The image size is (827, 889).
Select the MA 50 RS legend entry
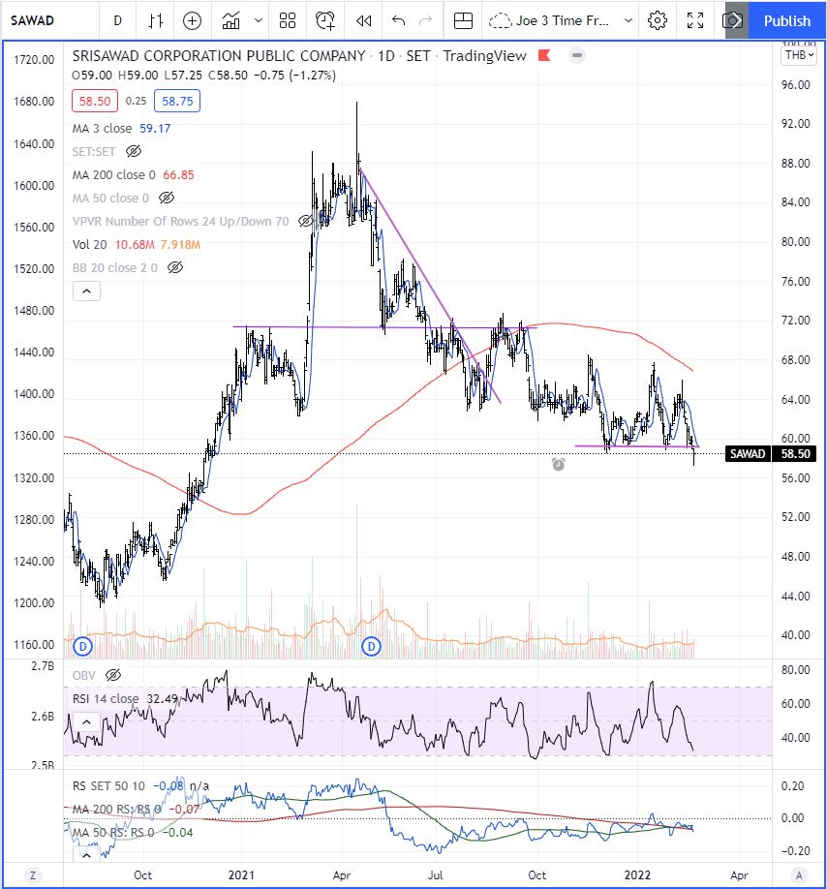point(112,833)
